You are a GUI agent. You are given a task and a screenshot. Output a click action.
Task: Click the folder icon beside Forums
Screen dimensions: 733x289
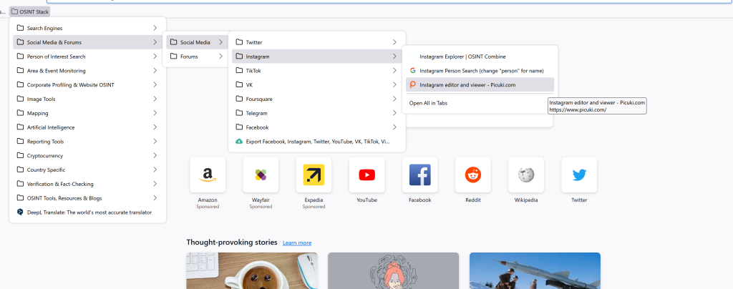click(x=174, y=57)
